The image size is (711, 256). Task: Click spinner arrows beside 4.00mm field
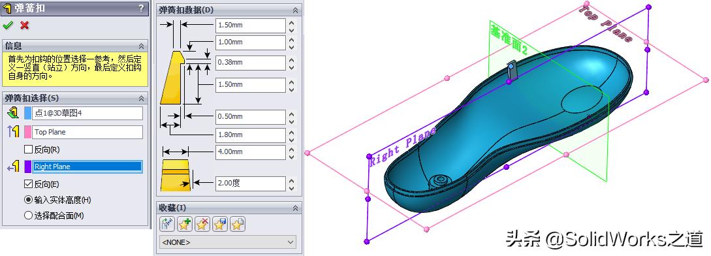pyautogui.click(x=292, y=152)
